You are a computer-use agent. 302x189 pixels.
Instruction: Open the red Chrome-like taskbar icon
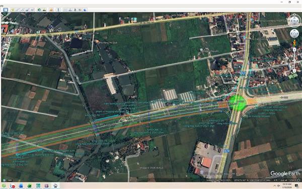pyautogui.click(x=13, y=185)
